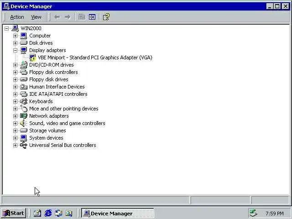Click the Floppy disk controllers icon
292x219 pixels.
(24, 72)
